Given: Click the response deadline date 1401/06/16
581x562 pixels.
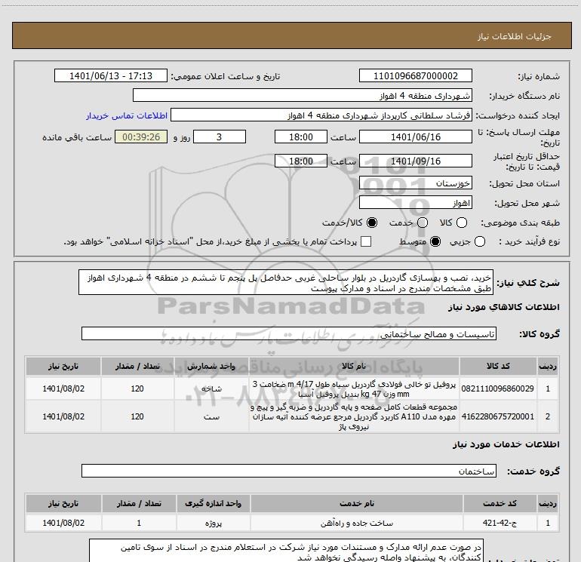Looking at the screenshot, I should point(415,137).
